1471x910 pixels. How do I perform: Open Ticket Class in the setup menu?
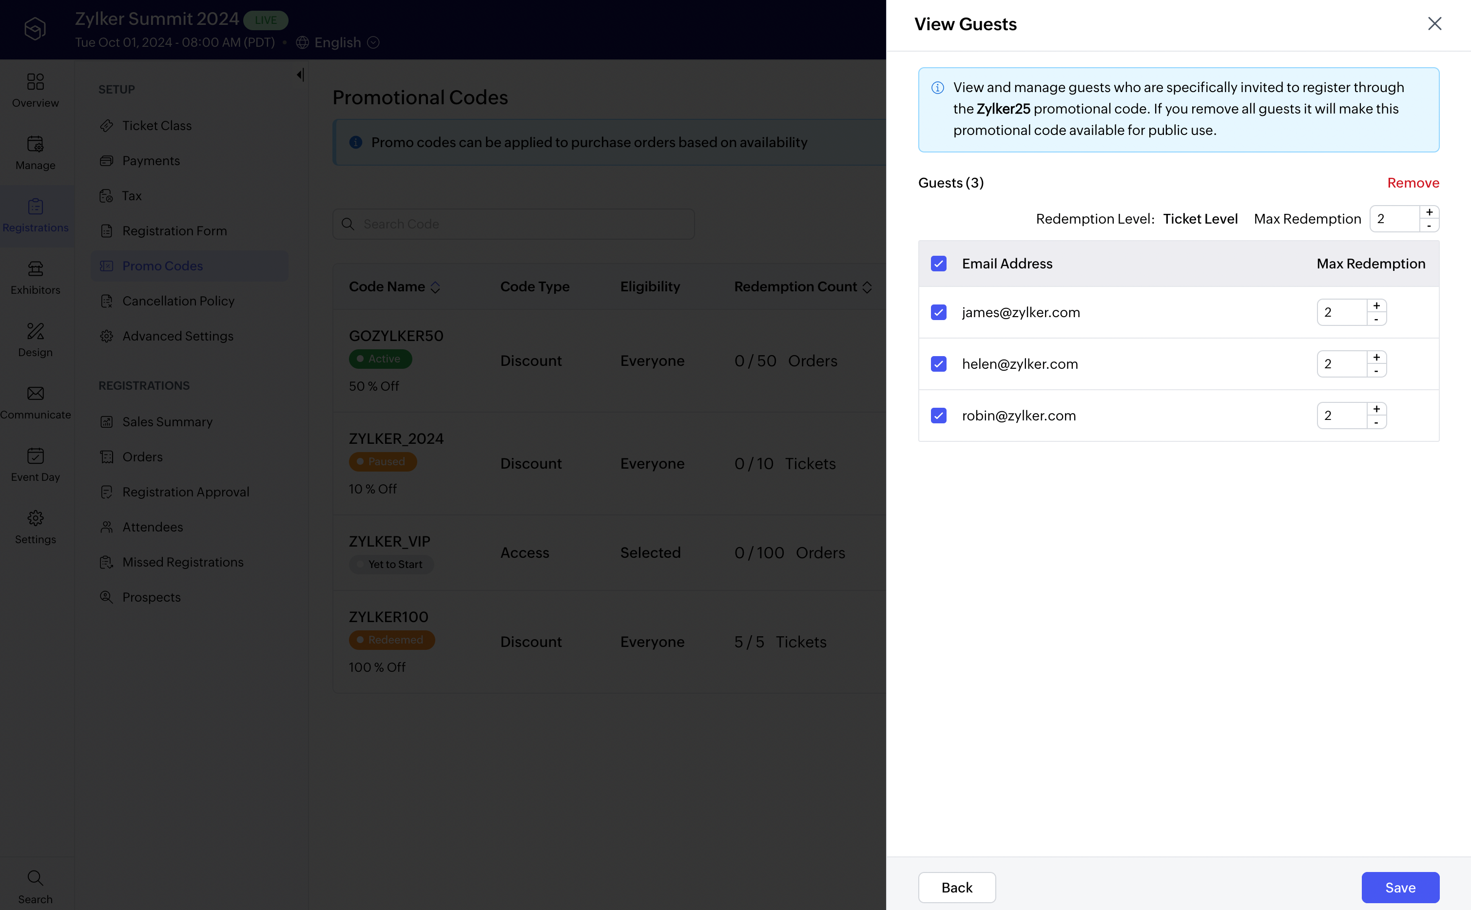point(156,126)
